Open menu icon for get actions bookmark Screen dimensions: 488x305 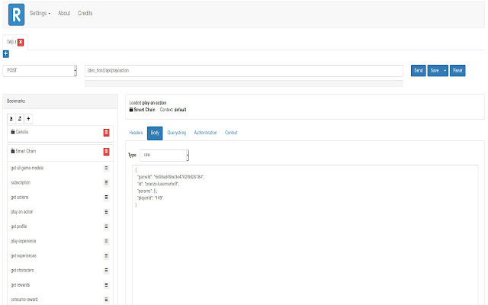click(x=106, y=197)
